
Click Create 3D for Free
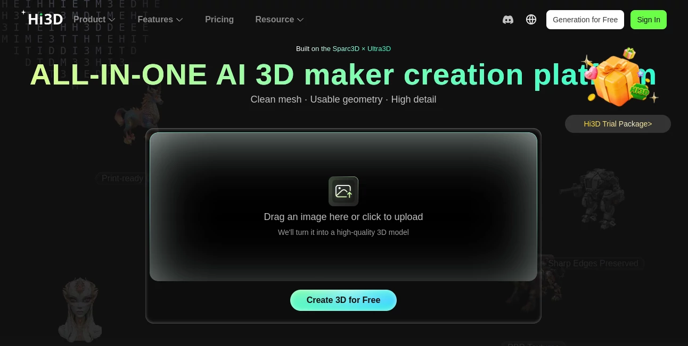343,300
